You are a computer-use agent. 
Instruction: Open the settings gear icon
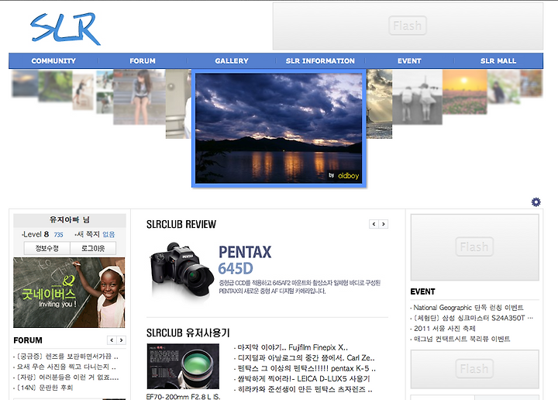tap(536, 202)
